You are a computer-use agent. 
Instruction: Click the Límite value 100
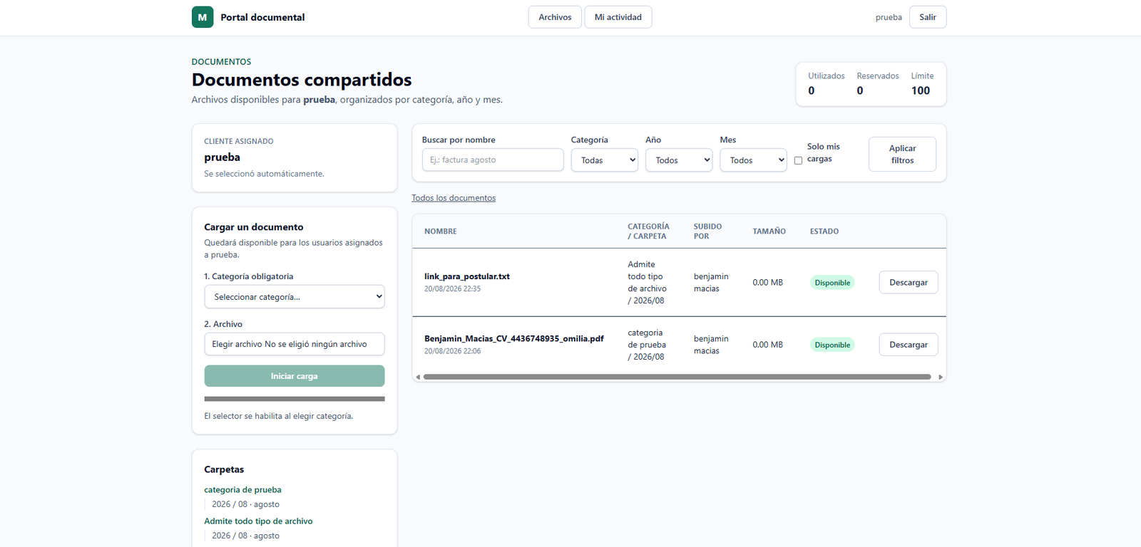[x=921, y=90]
